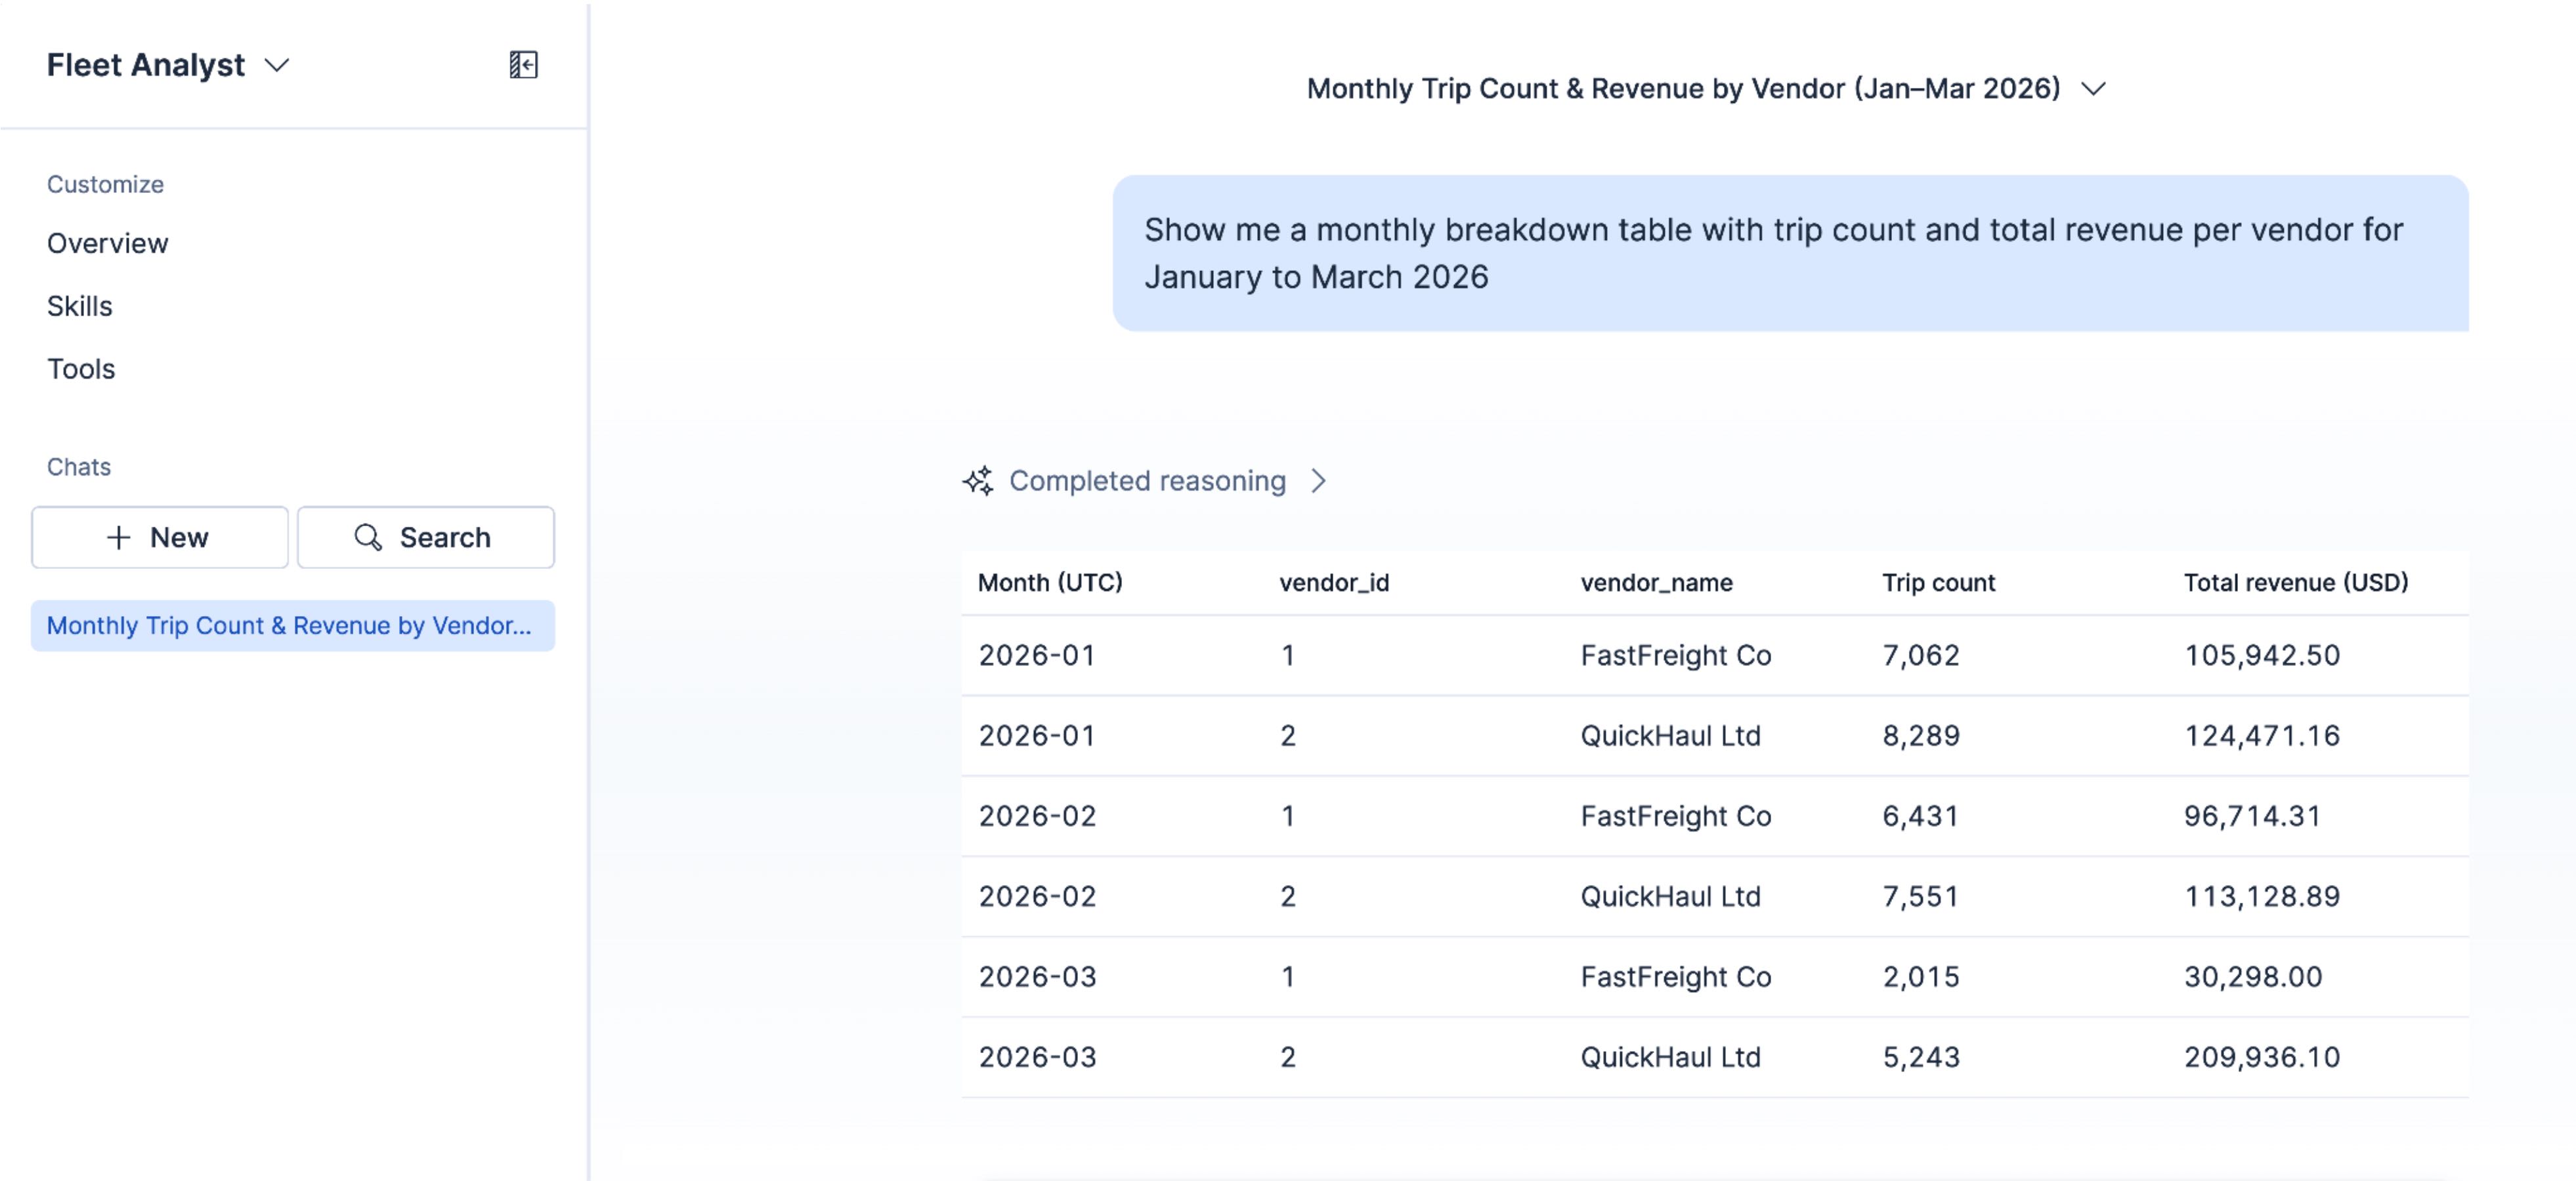Open the Fleet Analyst dropdown chevron
Screen dimensions: 2576x1181
point(277,66)
